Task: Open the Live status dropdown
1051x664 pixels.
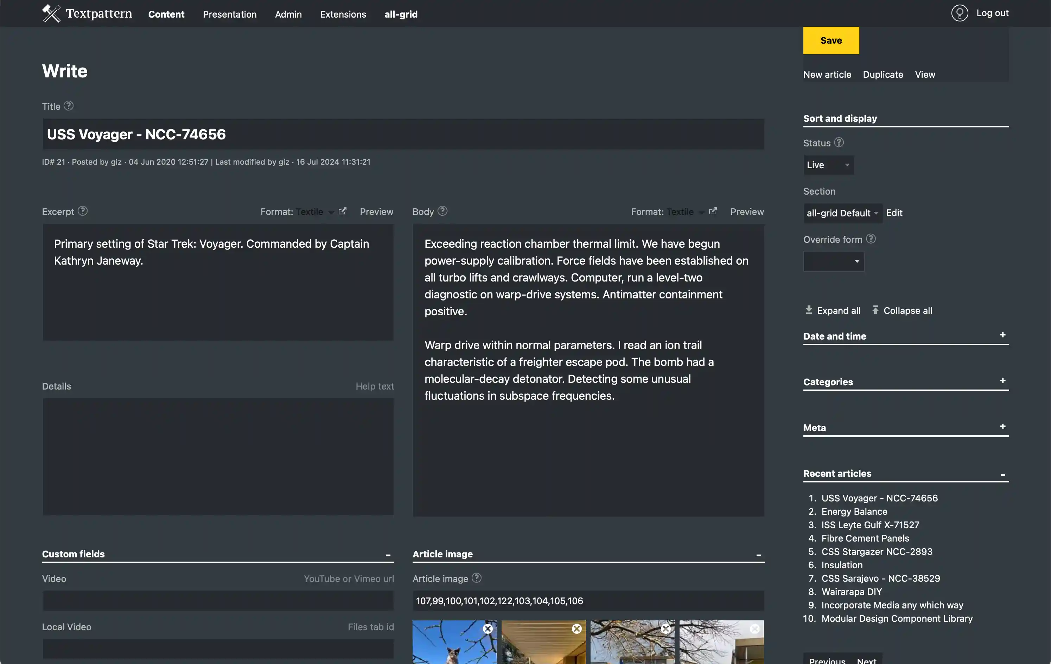Action: click(x=828, y=165)
